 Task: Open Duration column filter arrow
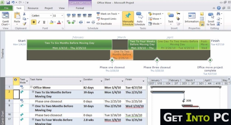101,81
